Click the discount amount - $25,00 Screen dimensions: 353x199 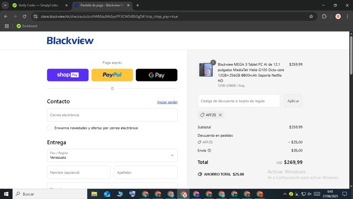point(296,142)
